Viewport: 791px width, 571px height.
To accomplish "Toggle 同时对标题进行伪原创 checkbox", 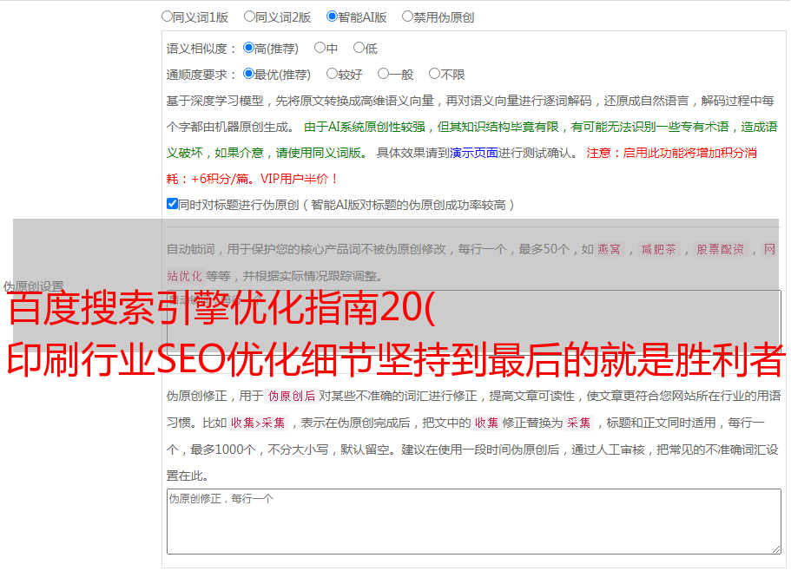I will click(172, 204).
